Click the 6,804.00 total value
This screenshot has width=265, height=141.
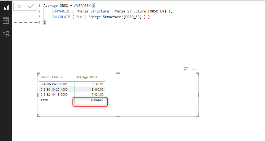click(97, 100)
